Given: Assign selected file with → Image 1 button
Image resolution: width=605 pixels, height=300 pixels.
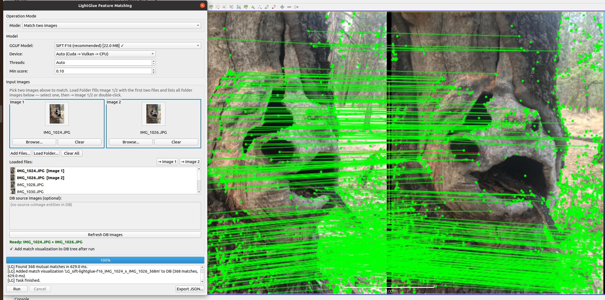Looking at the screenshot, I should 167,162.
